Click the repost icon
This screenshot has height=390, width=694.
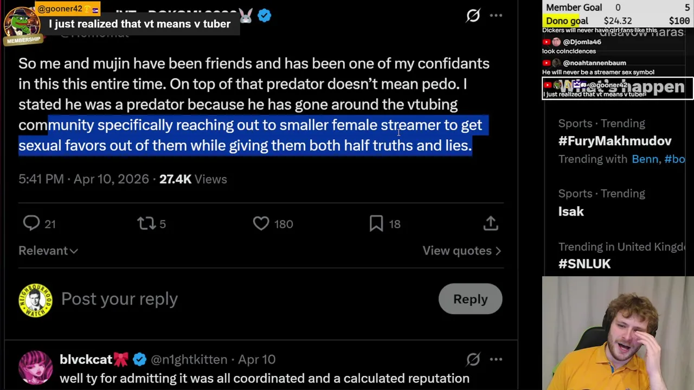(146, 223)
